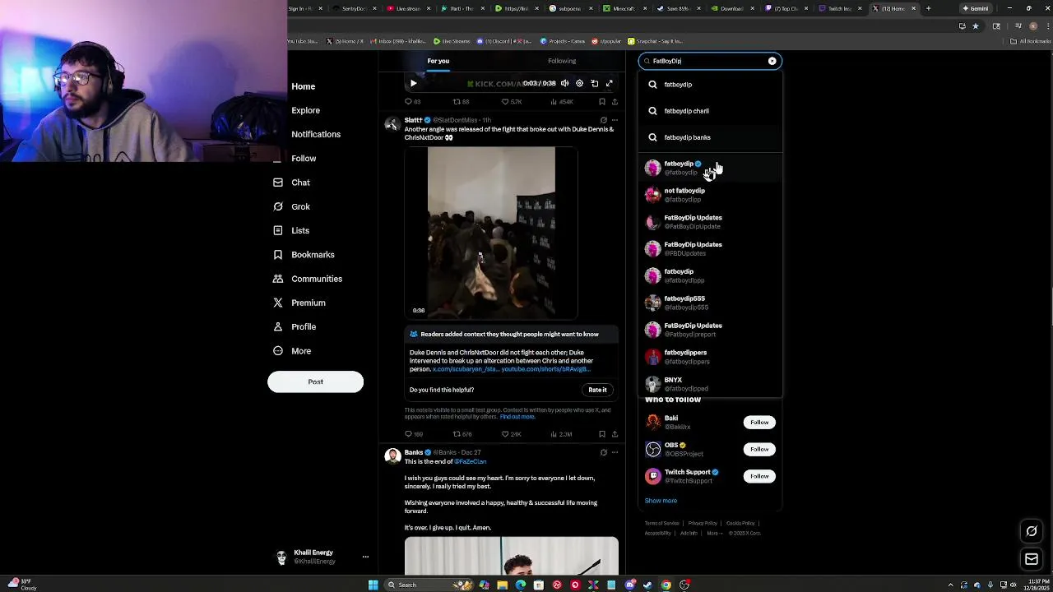
Task: Switch to the For you tab
Action: point(438,61)
